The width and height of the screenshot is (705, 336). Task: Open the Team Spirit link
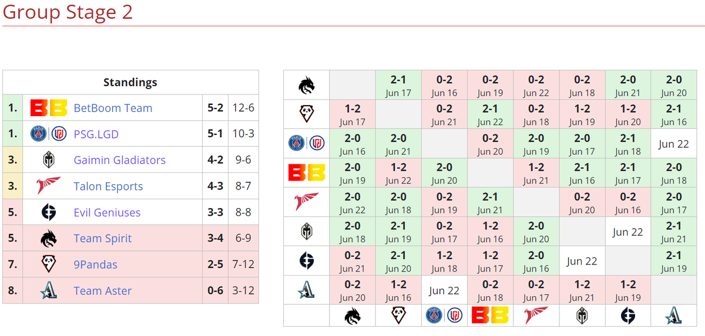click(103, 239)
